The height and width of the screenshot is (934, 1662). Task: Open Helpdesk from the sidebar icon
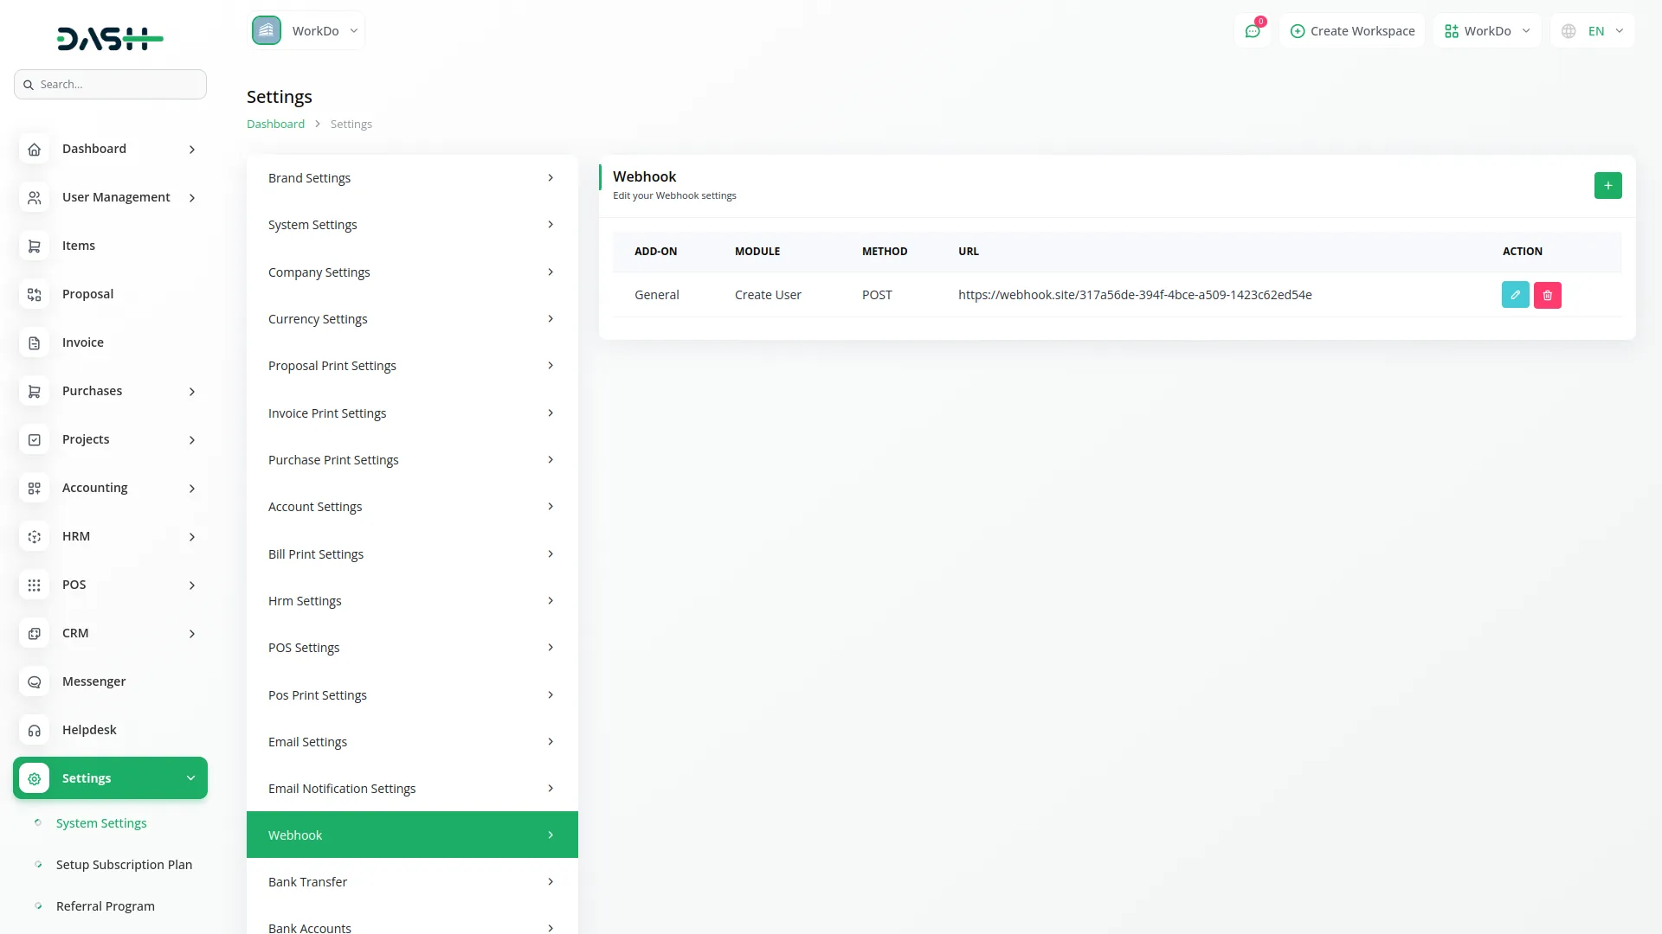click(x=34, y=730)
